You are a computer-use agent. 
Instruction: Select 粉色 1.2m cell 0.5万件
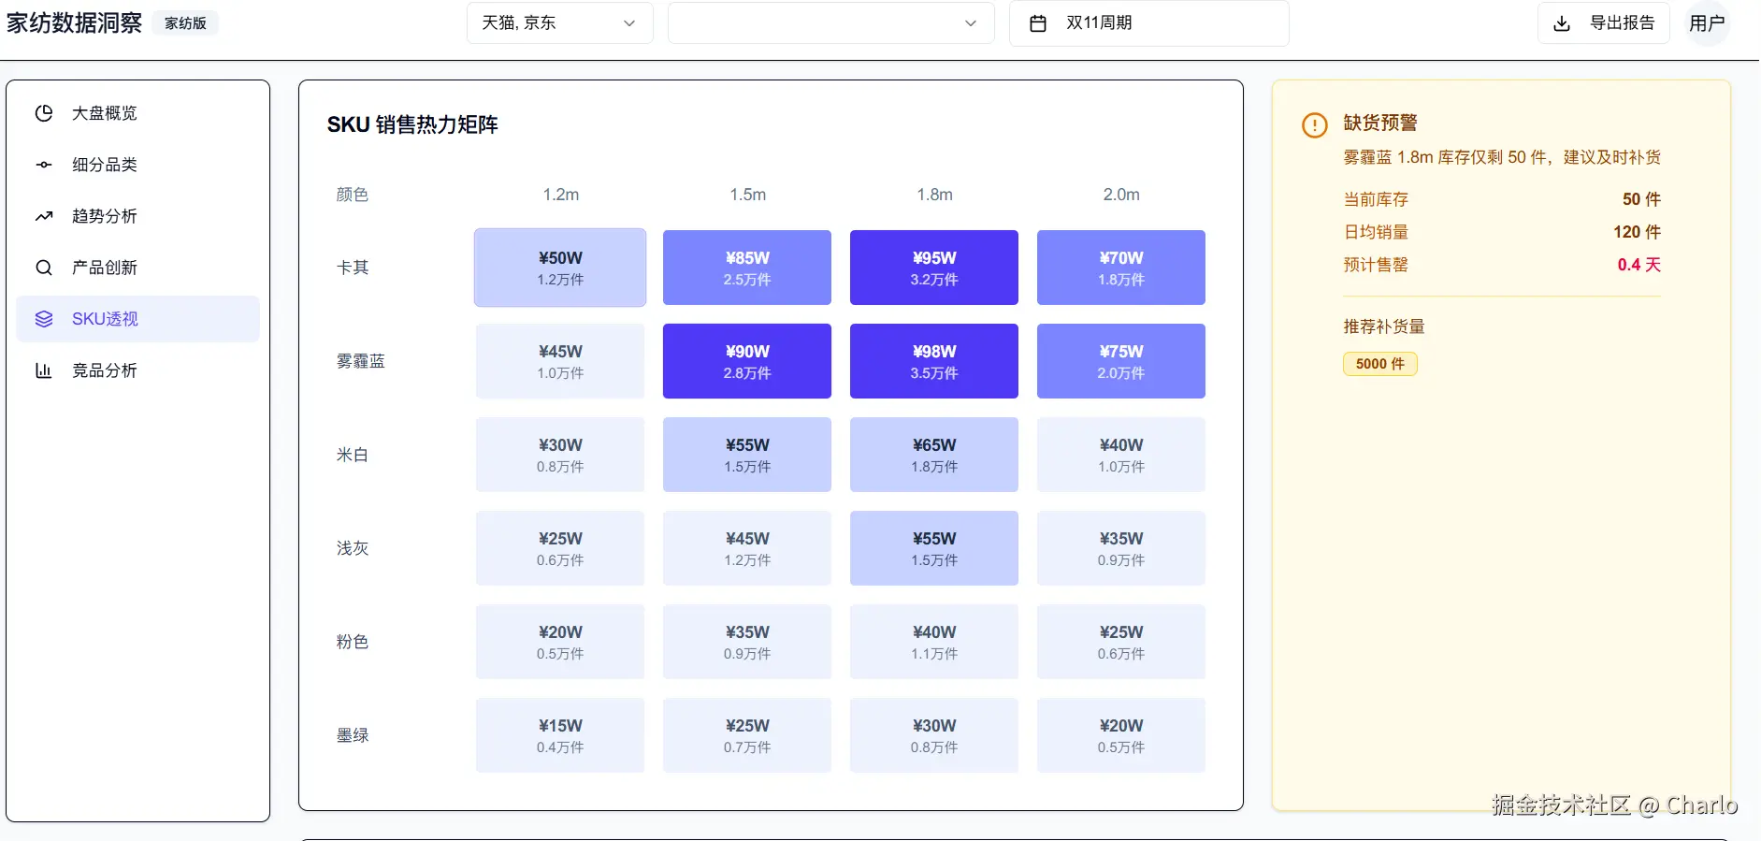tap(560, 642)
